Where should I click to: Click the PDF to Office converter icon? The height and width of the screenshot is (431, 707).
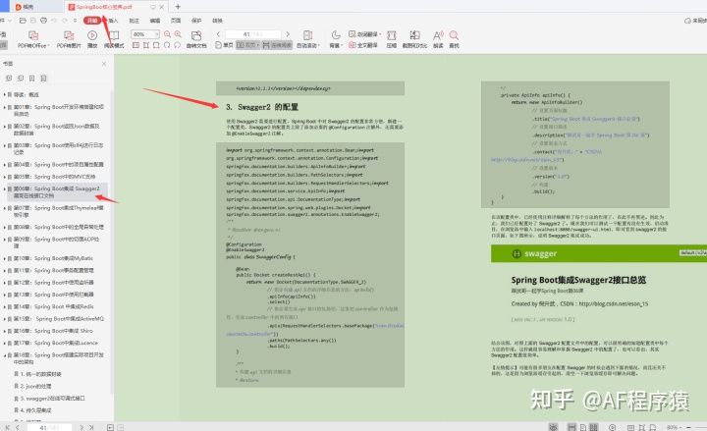point(33,35)
